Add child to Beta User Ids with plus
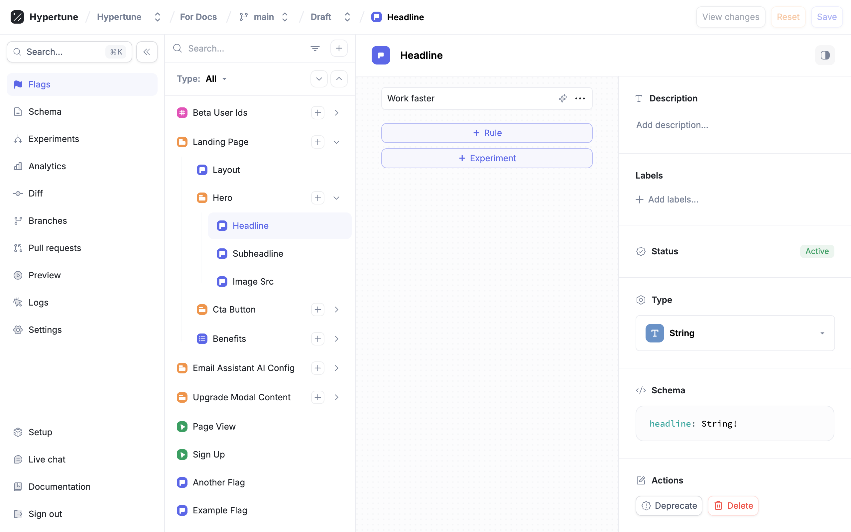The height and width of the screenshot is (532, 851). [x=317, y=113]
